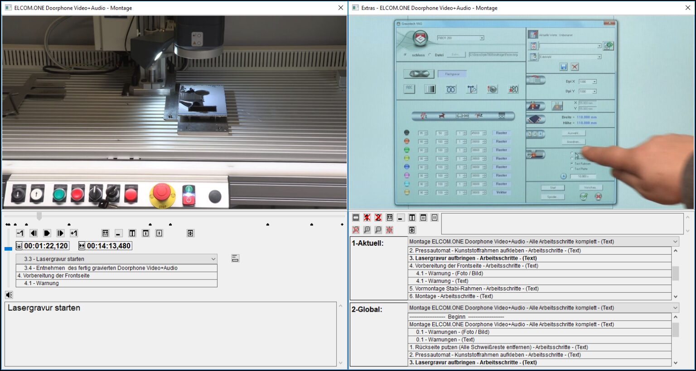Click the magnifier plus icon in Extras toolbar

(x=367, y=230)
